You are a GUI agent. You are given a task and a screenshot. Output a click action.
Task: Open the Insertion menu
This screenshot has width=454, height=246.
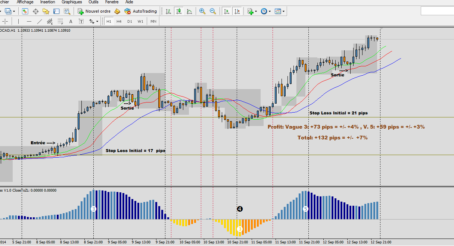tap(47, 2)
